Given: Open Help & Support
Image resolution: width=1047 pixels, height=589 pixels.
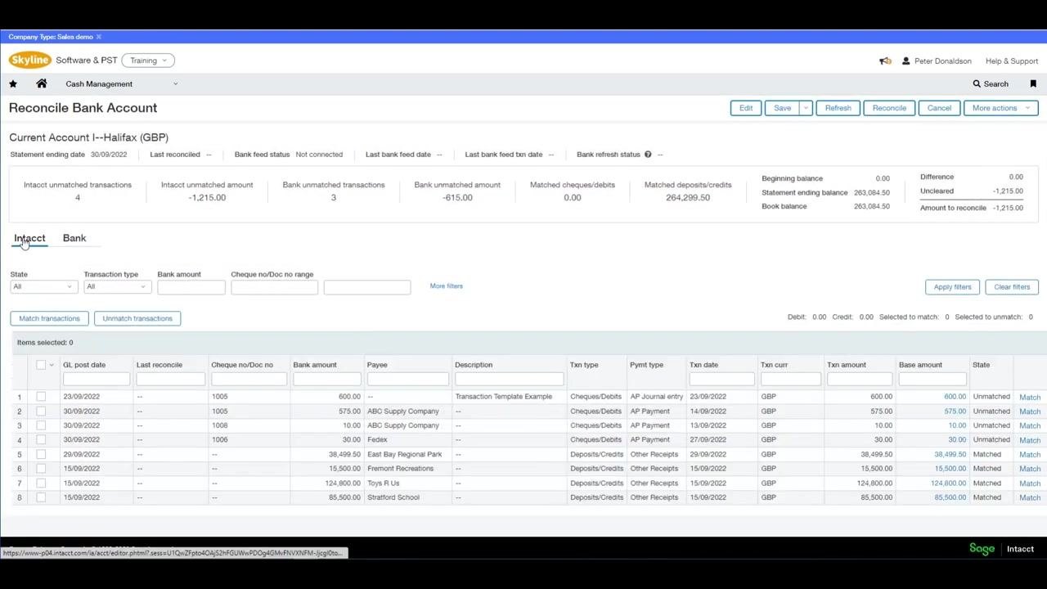Looking at the screenshot, I should point(1012,61).
